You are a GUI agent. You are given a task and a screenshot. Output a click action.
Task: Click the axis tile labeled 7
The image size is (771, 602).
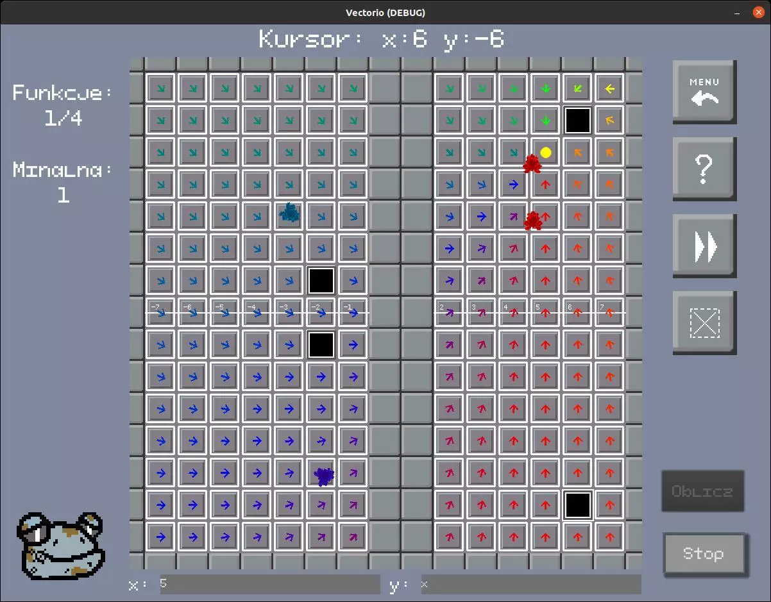pyautogui.click(x=609, y=313)
